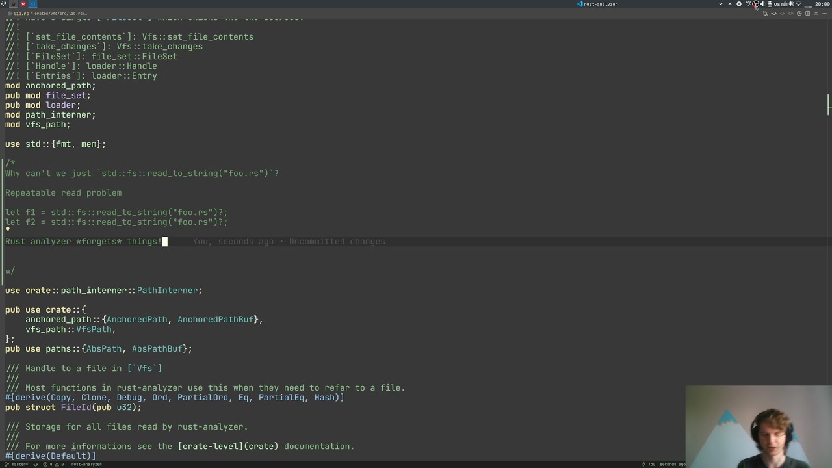Screen dimensions: 832x468
Task: Expand the window list chevron down arrow
Action: [x=721, y=4]
